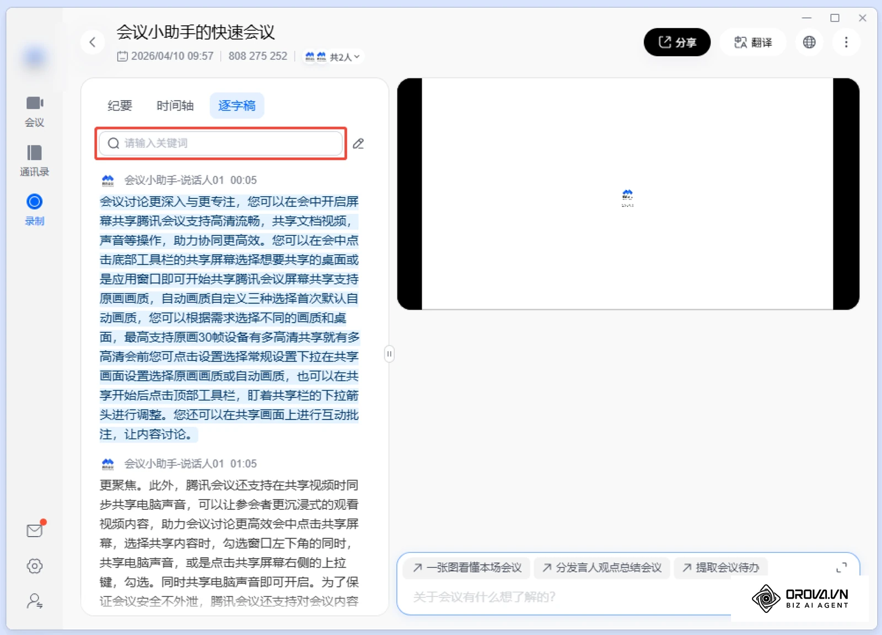Viewport: 882px width, 635px height.
Task: Minimize the window
Action: (807, 18)
